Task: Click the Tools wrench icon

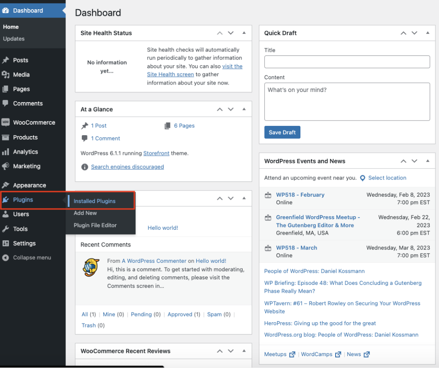Action: click(x=6, y=229)
